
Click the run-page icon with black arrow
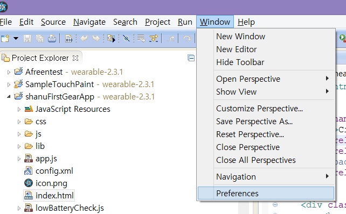click(x=111, y=39)
